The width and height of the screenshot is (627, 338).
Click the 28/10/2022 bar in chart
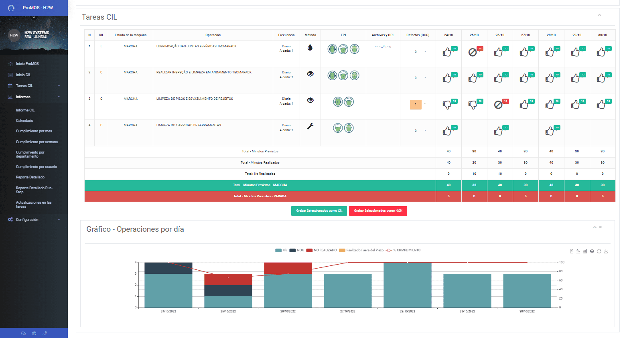[x=408, y=285]
